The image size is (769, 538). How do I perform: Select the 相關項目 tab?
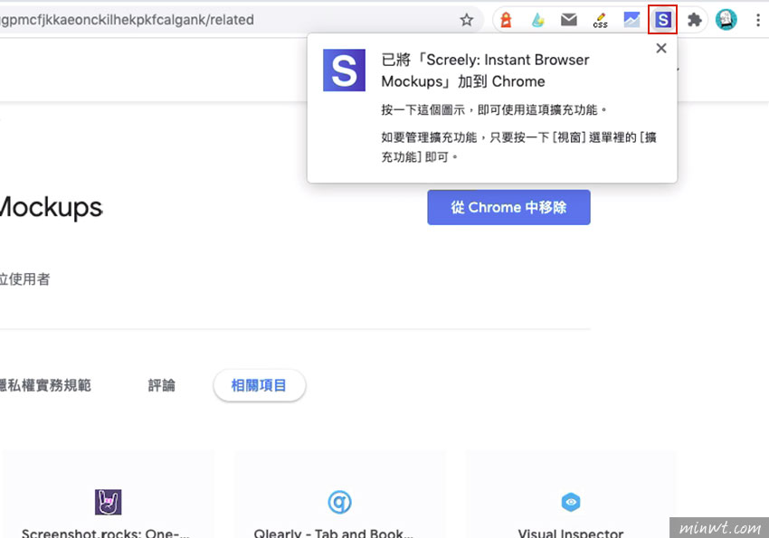(259, 385)
